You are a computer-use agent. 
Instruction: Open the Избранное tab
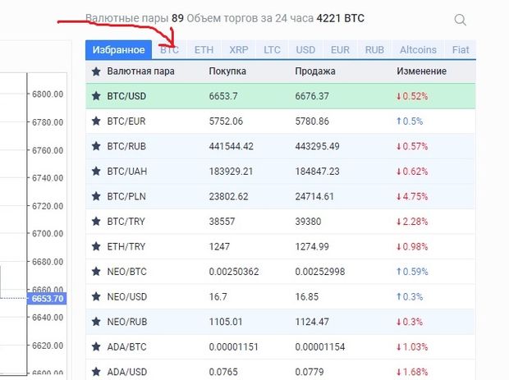pyautogui.click(x=119, y=50)
